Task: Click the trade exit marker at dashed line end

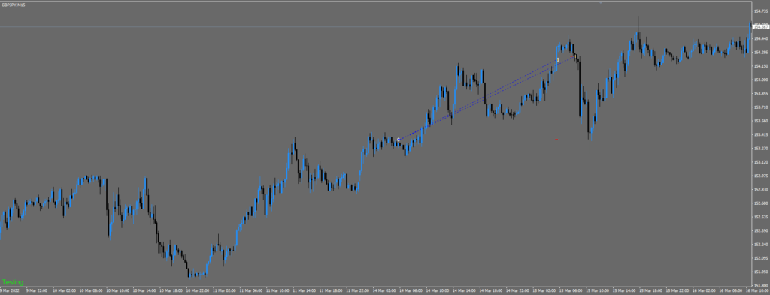Action: (558, 60)
